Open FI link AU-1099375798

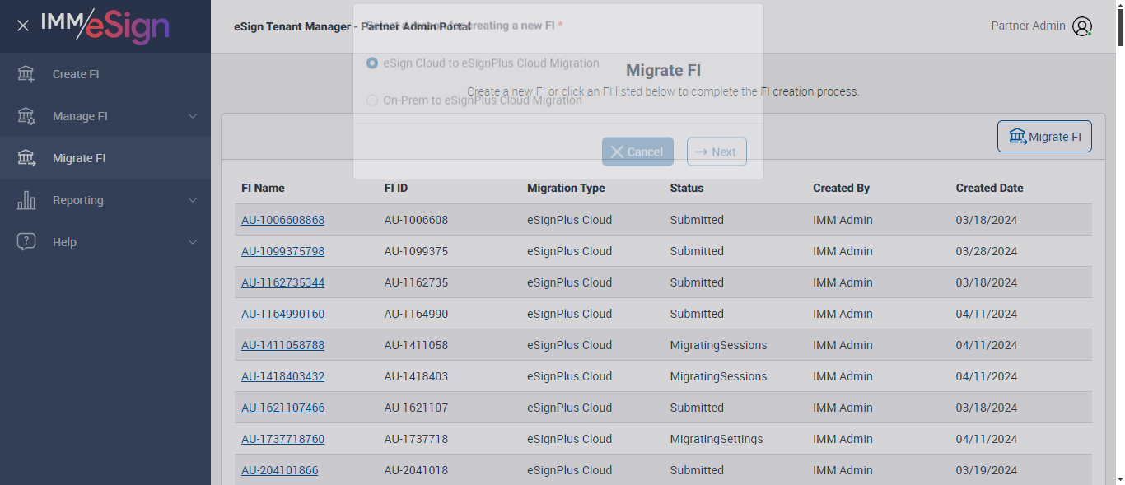coord(282,251)
